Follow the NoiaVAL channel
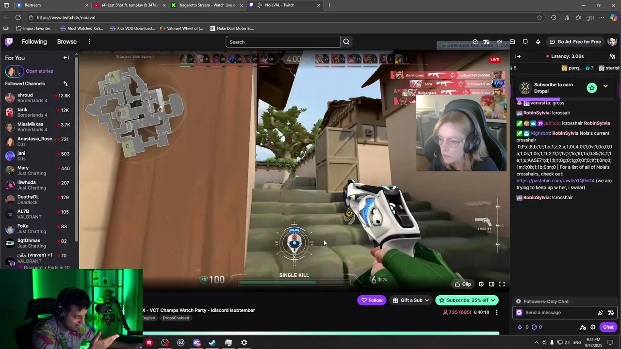The width and height of the screenshot is (621, 349). coord(372,301)
